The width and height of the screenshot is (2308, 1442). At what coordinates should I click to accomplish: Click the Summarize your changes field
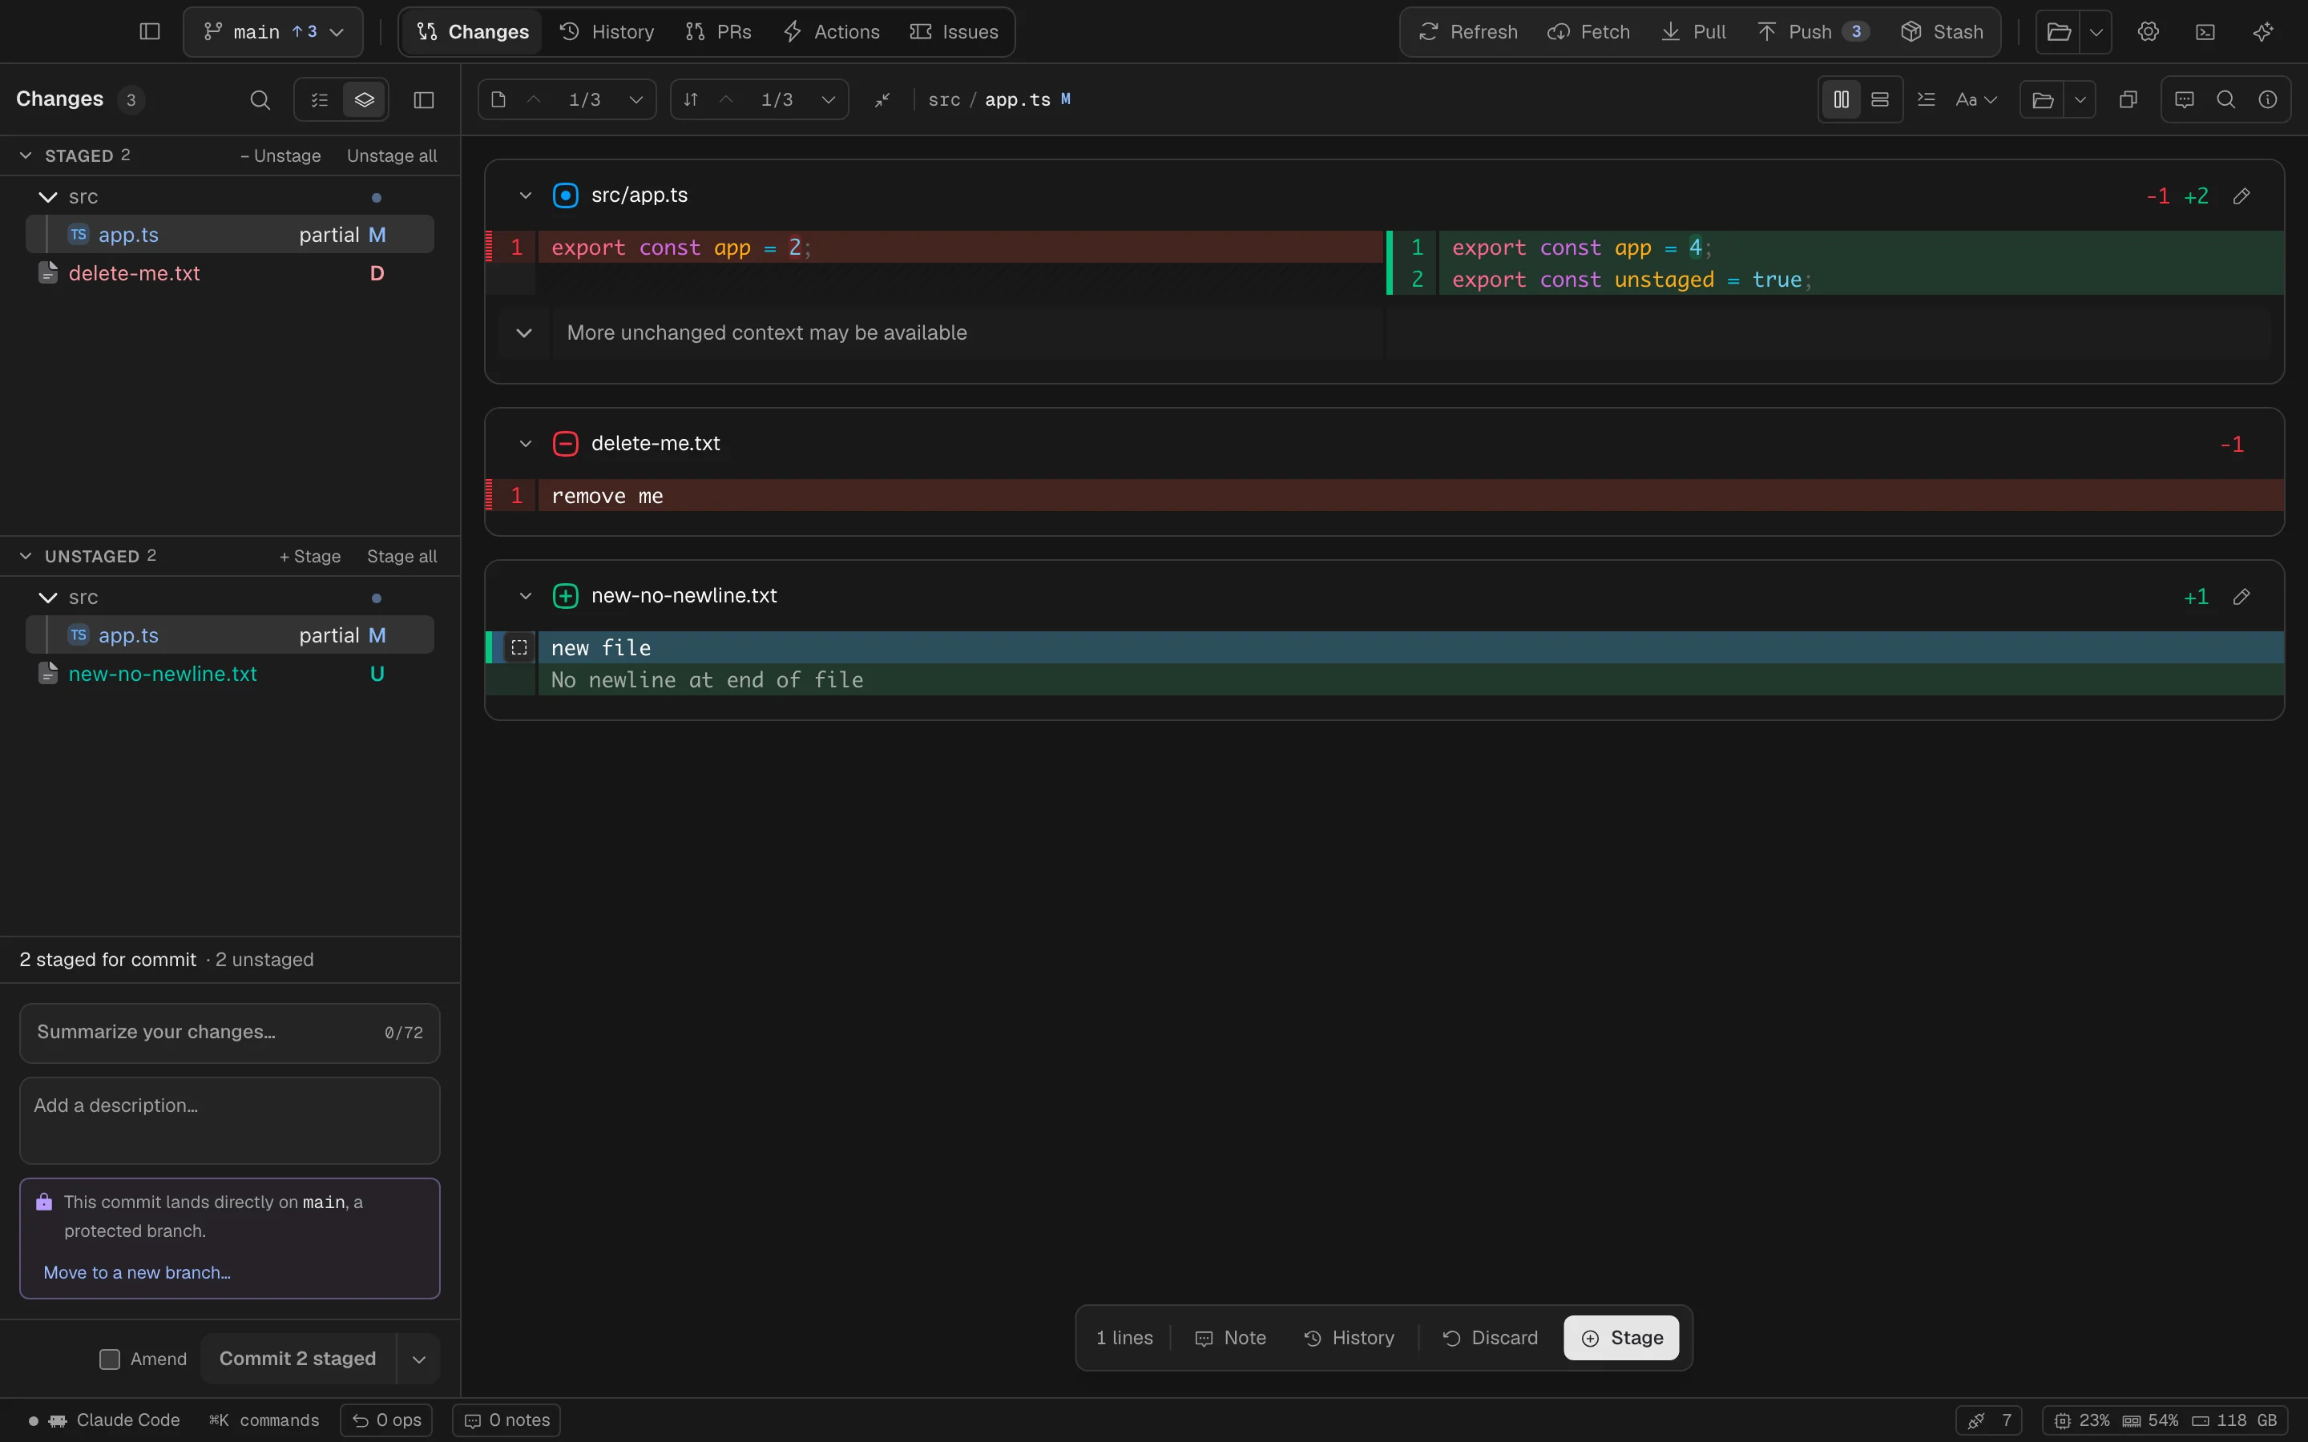[x=230, y=1032]
